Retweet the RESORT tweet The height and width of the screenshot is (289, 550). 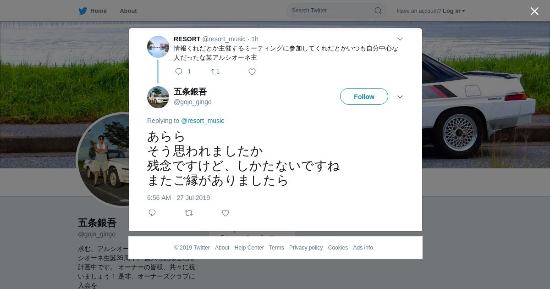[x=215, y=72]
